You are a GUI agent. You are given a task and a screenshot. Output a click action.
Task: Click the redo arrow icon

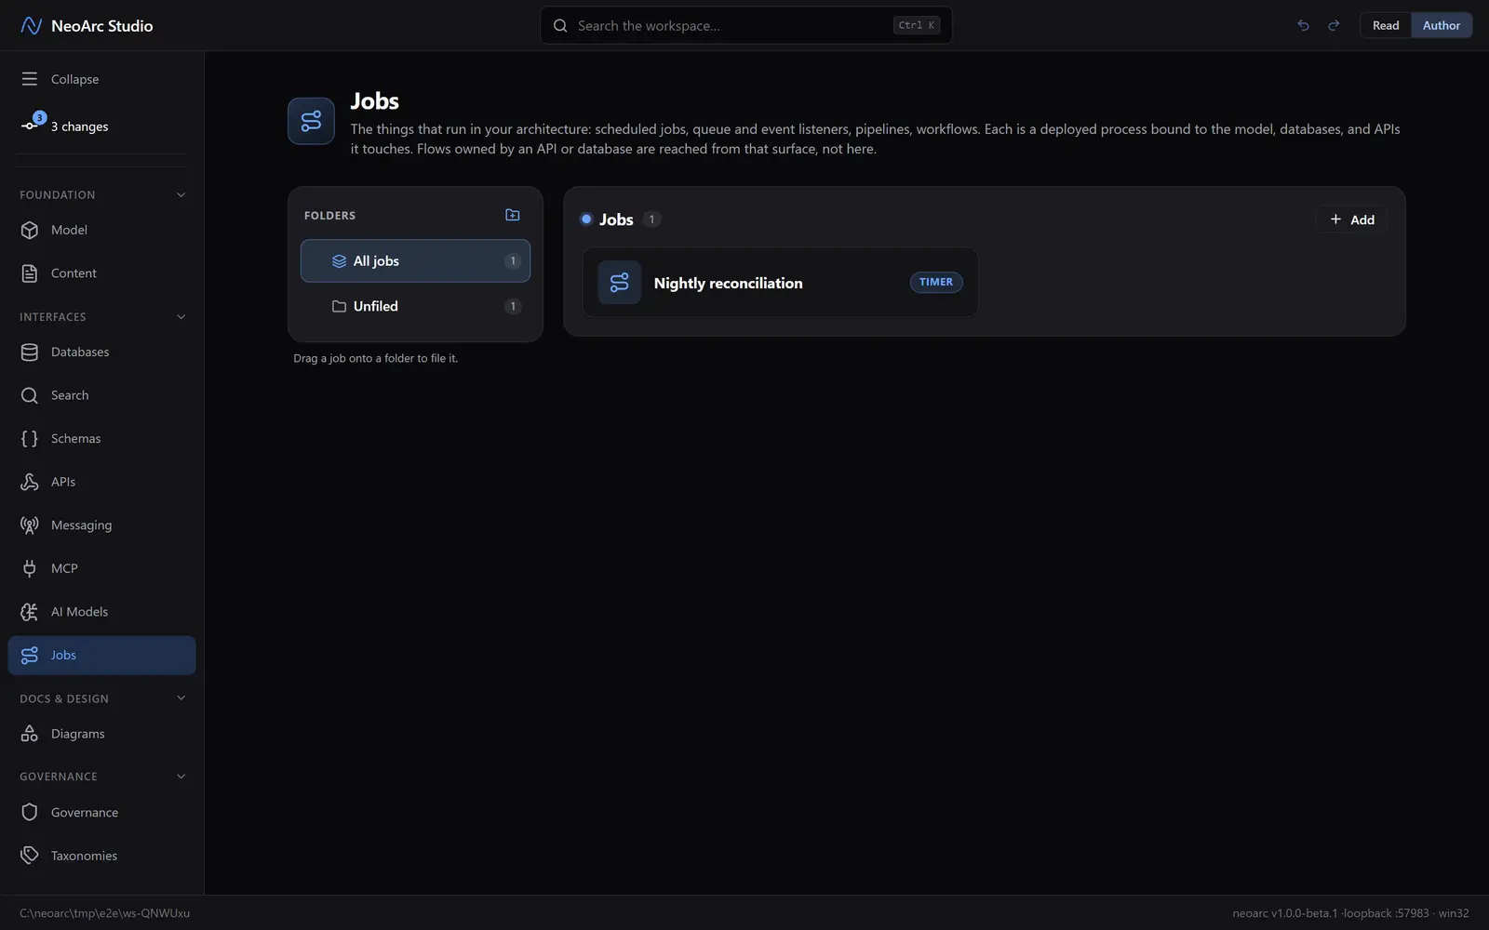coord(1334,25)
